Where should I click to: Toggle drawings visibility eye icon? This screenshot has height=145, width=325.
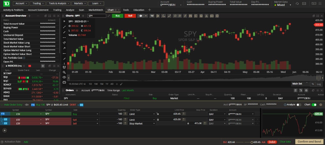(64, 77)
